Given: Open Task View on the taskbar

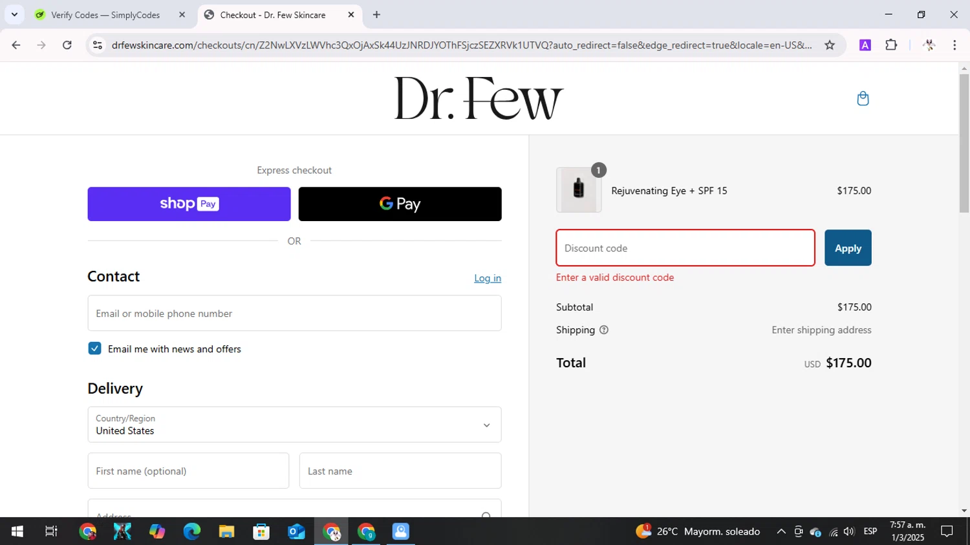Looking at the screenshot, I should click(51, 531).
